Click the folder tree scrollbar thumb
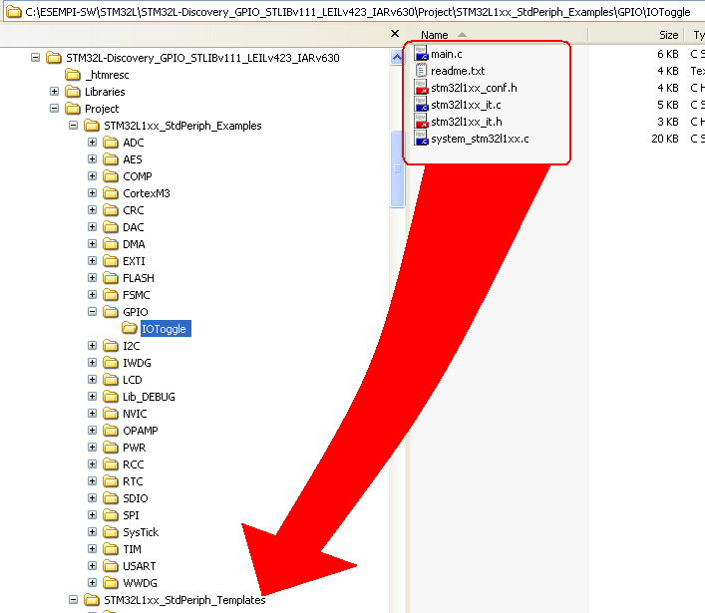Viewport: 705px width, 613px height. coord(398,169)
